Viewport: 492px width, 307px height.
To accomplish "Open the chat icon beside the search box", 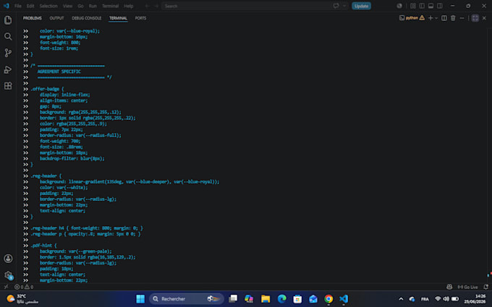I will coord(336,6).
